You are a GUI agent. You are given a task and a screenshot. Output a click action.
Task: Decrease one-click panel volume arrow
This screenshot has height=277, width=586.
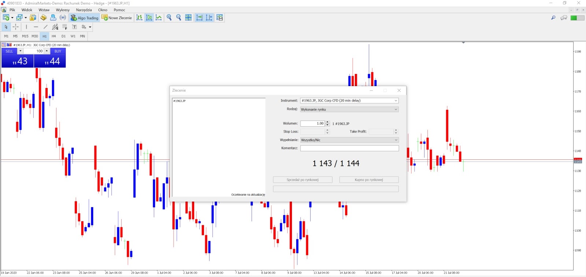pos(20,51)
